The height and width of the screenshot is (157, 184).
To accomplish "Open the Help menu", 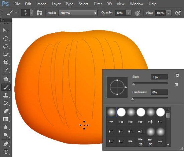I will point(153,4).
